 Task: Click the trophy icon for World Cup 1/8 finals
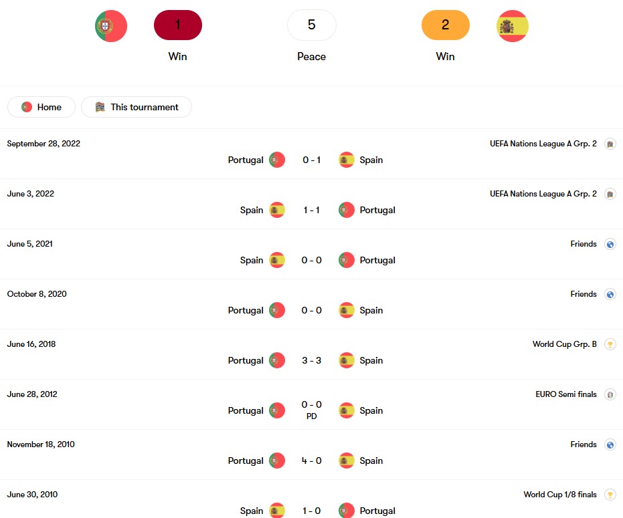[x=610, y=495]
